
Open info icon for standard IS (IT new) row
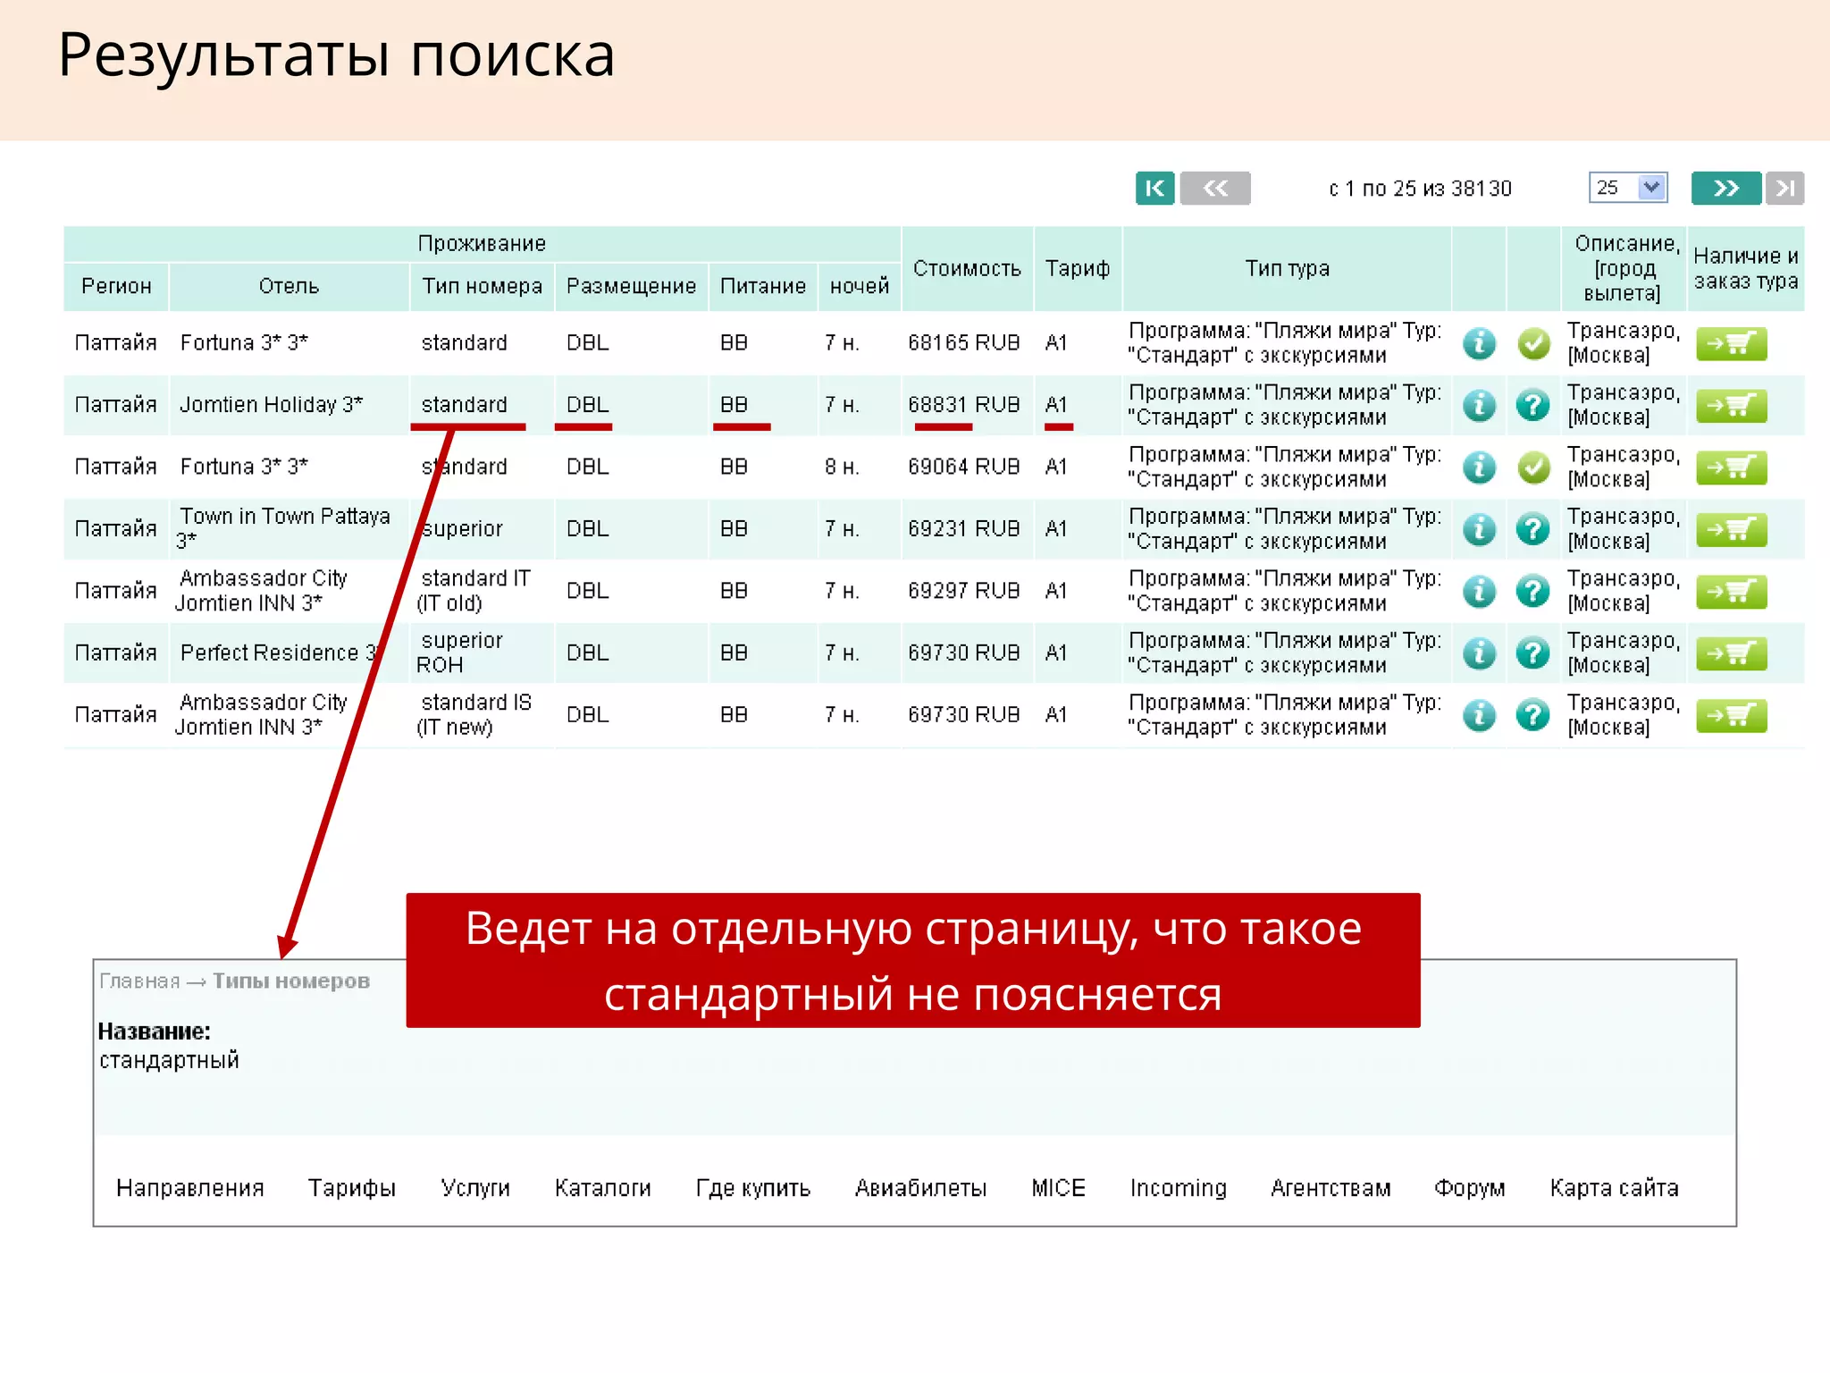click(x=1479, y=715)
